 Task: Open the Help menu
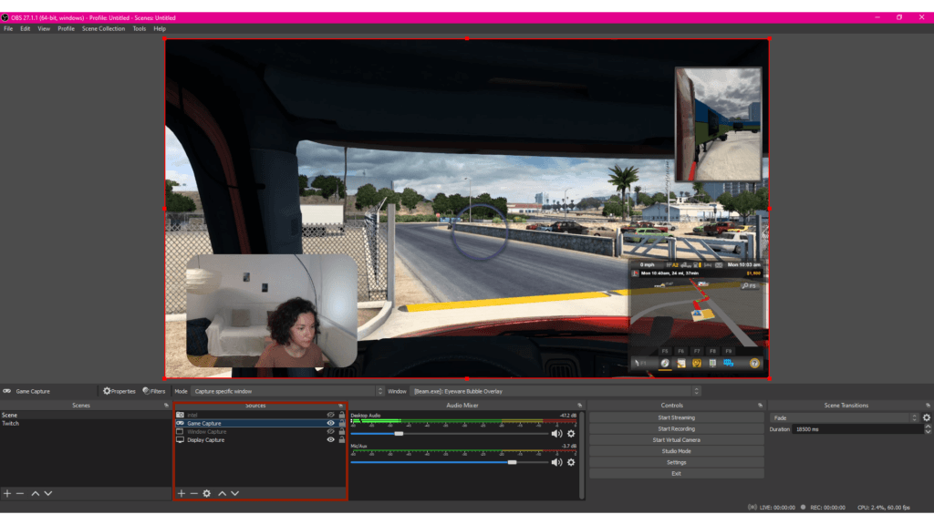[160, 28]
